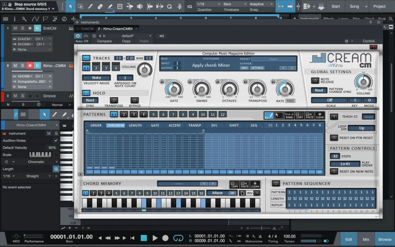Click the GATE knob
Viewport: 395px width, 247px height.
(174, 89)
